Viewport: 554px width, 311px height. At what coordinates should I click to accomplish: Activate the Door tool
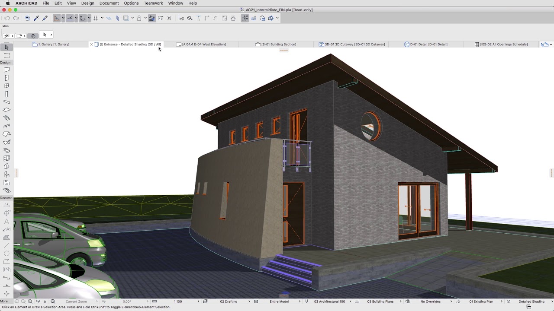(6, 78)
